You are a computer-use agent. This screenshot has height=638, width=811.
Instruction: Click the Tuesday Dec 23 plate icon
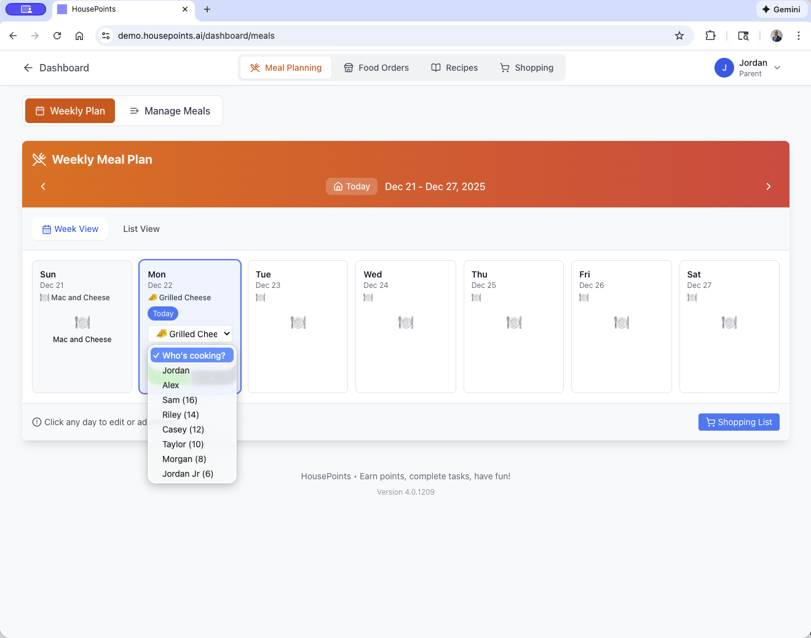pyautogui.click(x=298, y=322)
